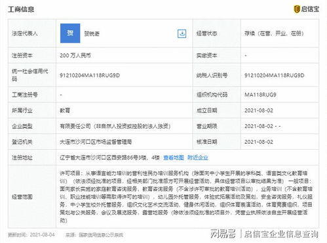
Task: Click the 工商信息 section heading
Action: (21, 9)
